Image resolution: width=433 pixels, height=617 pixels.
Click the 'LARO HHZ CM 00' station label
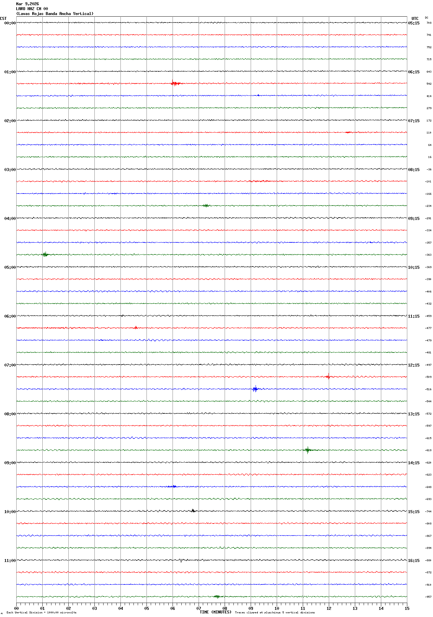pyautogui.click(x=32, y=9)
